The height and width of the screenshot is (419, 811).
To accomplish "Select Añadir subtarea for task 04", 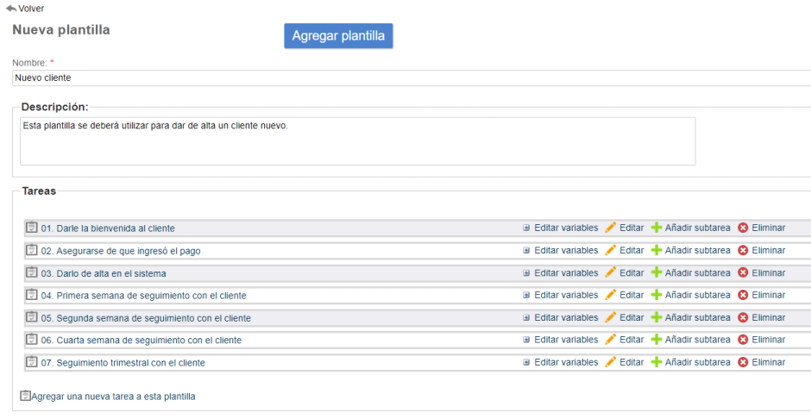I will click(x=697, y=295).
